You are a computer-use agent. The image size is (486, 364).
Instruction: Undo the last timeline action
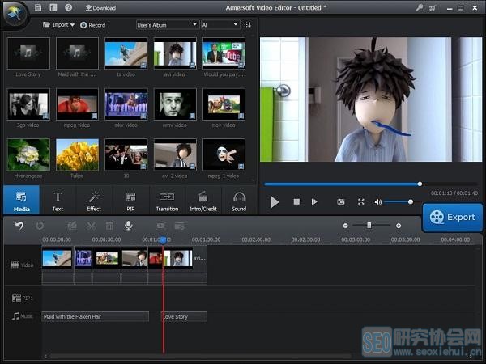coord(19,226)
